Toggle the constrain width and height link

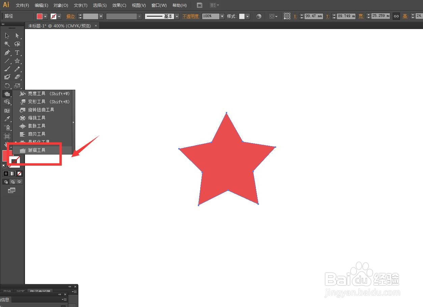[396, 16]
